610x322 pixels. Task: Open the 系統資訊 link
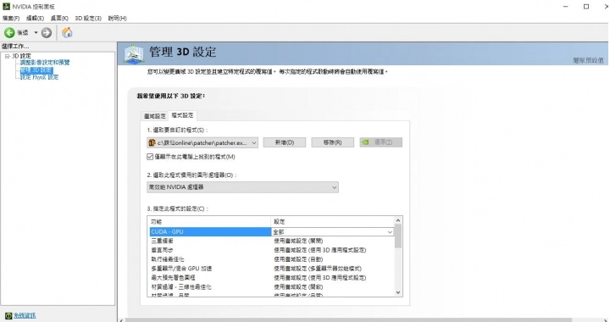pos(25,315)
